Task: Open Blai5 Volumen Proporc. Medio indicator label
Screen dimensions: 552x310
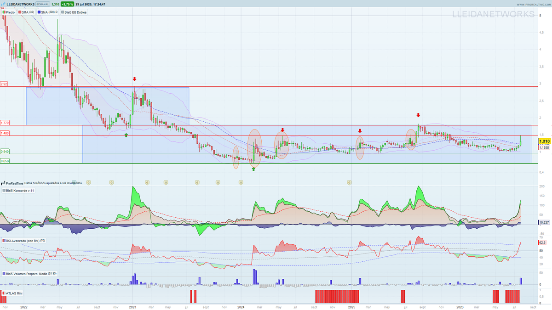Action: [29, 274]
